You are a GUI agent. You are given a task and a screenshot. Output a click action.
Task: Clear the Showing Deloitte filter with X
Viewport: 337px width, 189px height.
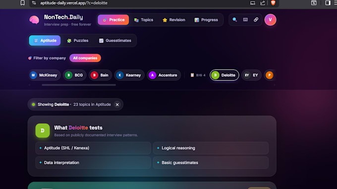(117, 105)
